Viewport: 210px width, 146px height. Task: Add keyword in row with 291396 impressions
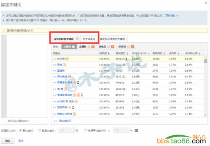pyautogui.click(x=60, y=107)
